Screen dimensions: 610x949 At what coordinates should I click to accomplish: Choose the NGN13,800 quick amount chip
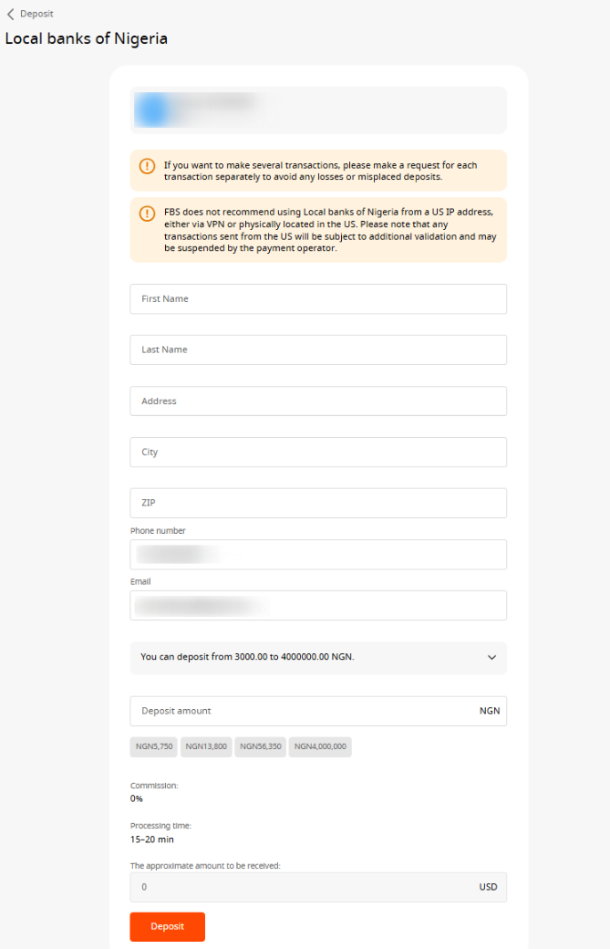point(206,746)
